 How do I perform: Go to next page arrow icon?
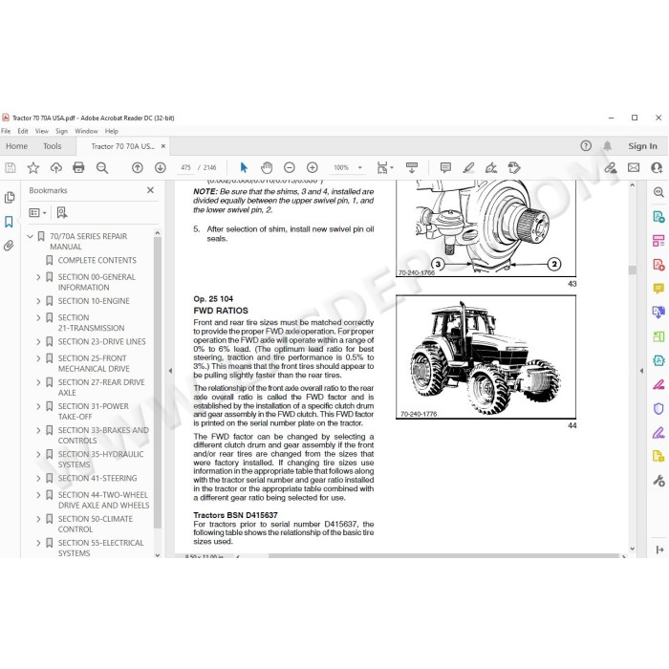[161, 167]
